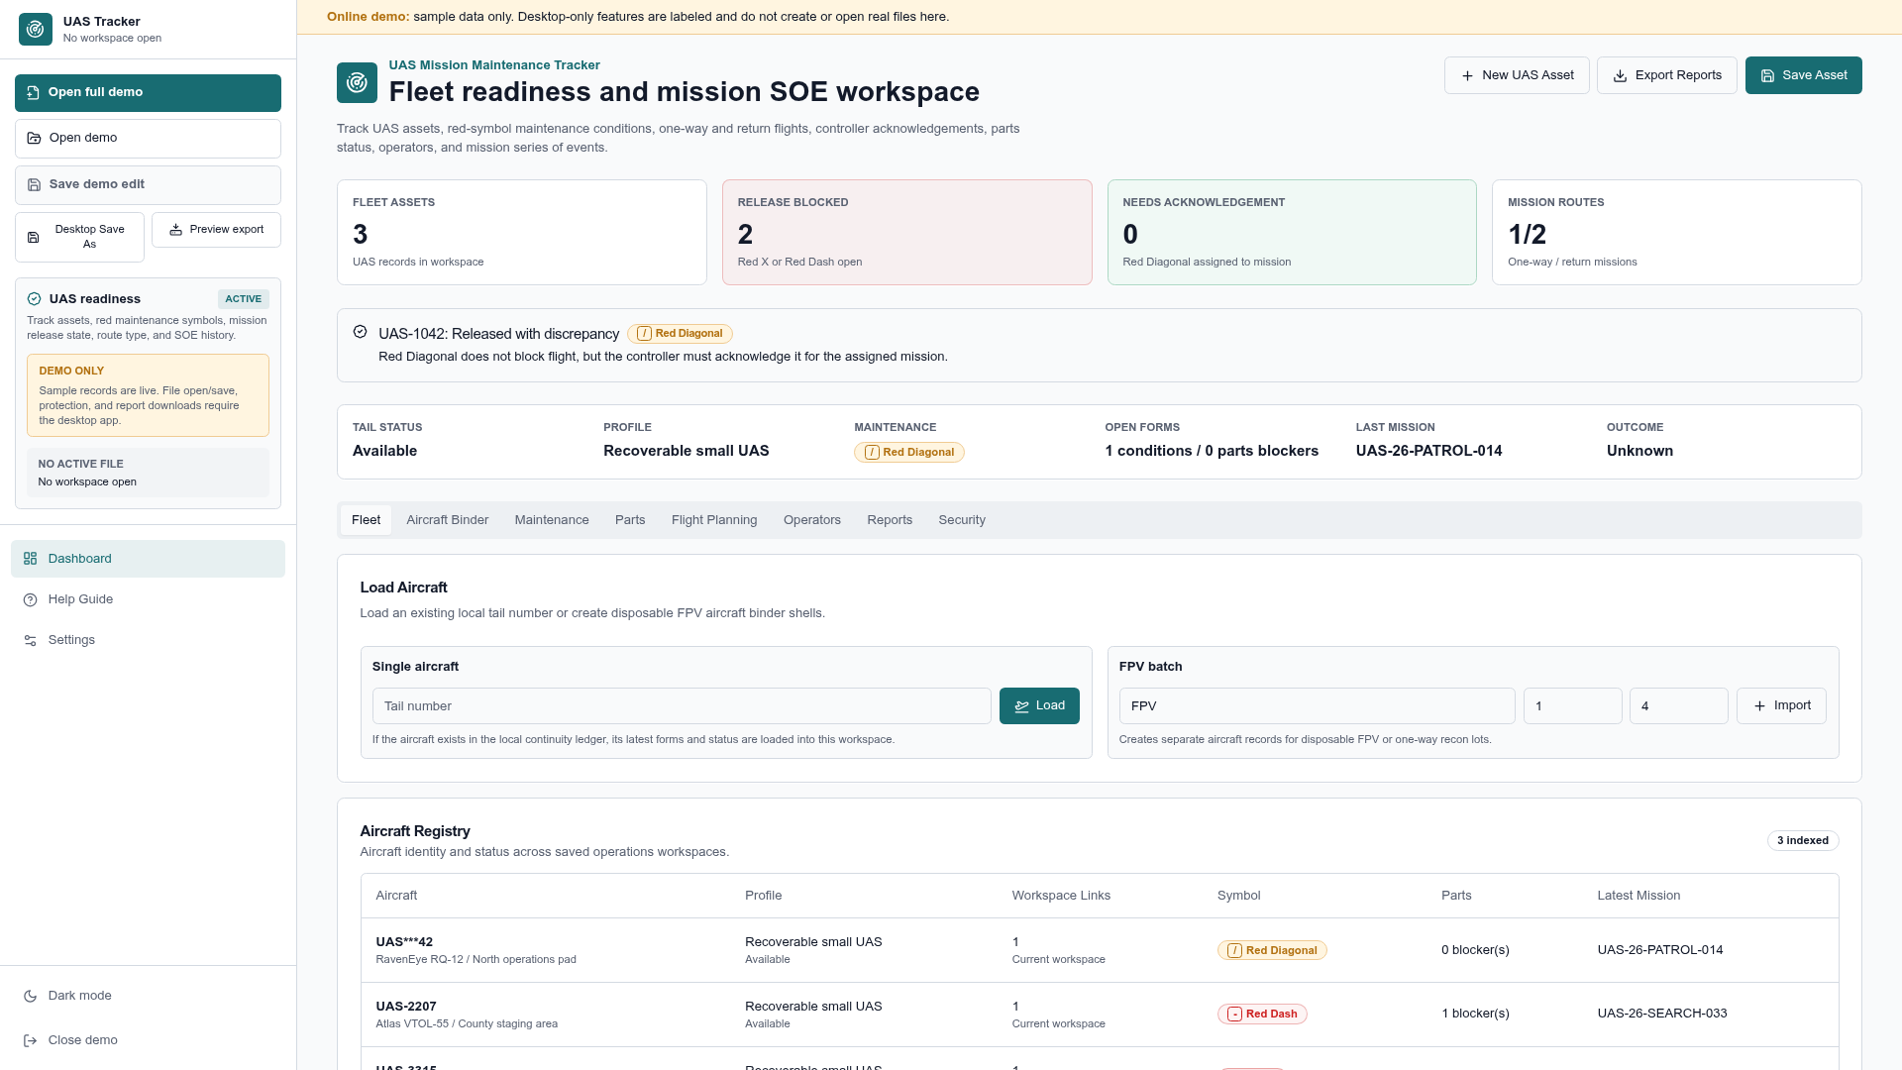Viewport: 1902px width, 1070px height.
Task: Click the Save Asset button
Action: point(1804,75)
